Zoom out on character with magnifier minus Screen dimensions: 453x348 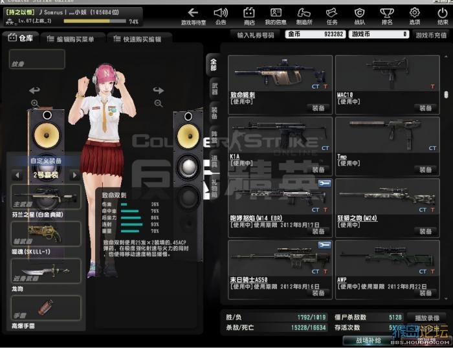pos(159,103)
